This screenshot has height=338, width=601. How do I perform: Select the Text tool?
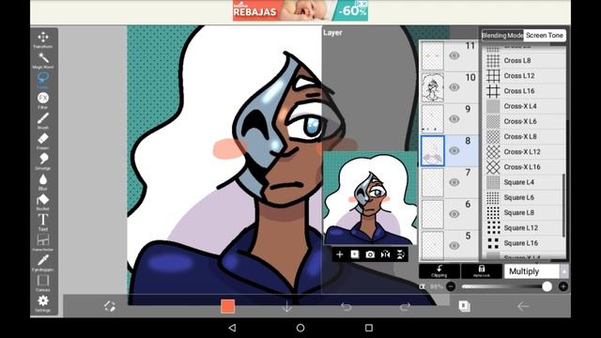[x=43, y=223]
